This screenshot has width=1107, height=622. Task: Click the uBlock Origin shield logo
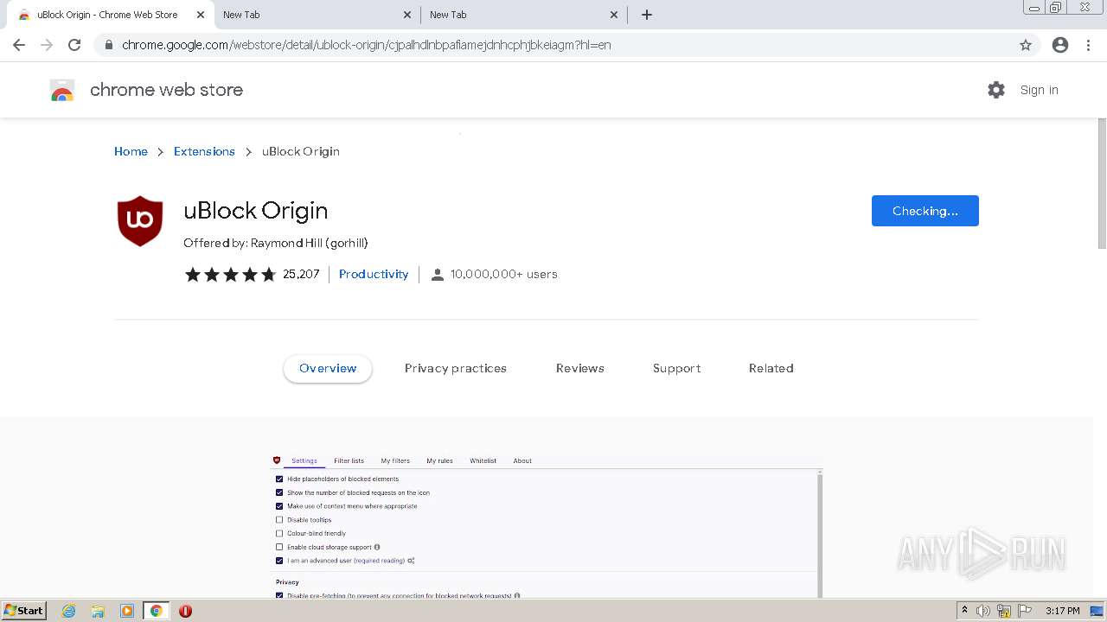140,221
